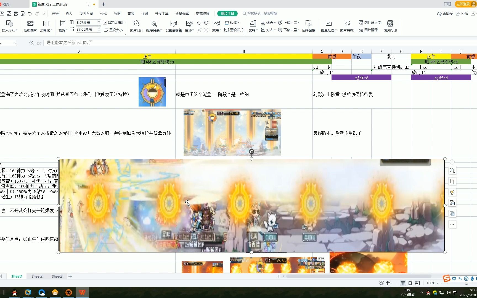Click the Rotate (旋转) icon
This screenshot has width=477, height=298.
coord(253,24)
